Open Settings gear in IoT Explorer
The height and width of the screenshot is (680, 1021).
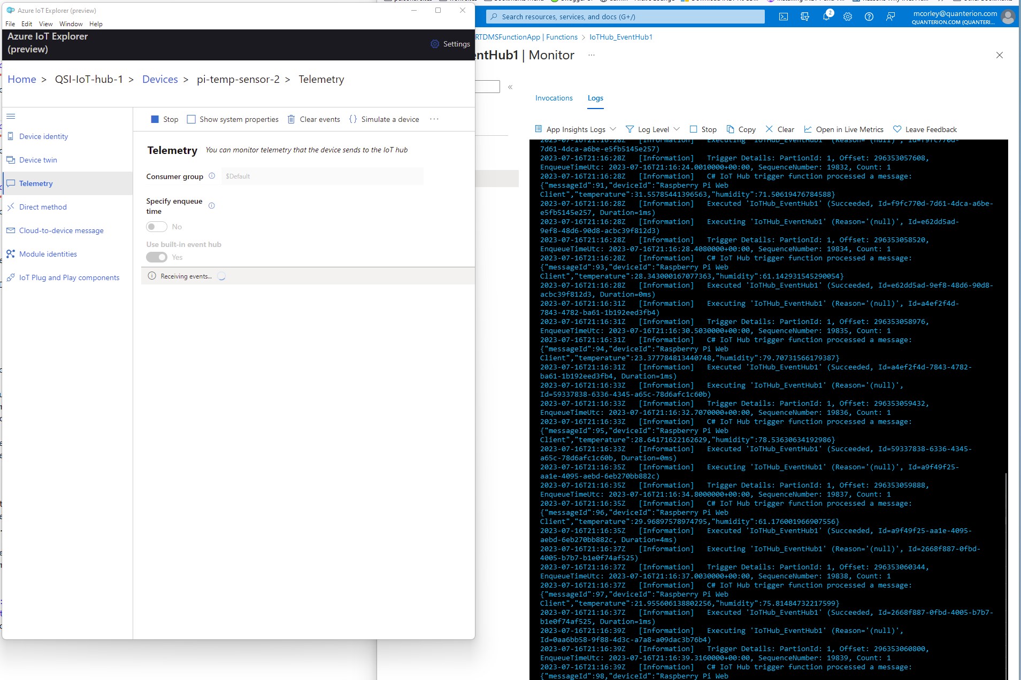click(x=435, y=44)
